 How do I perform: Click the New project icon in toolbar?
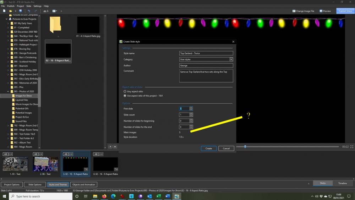(4, 11)
